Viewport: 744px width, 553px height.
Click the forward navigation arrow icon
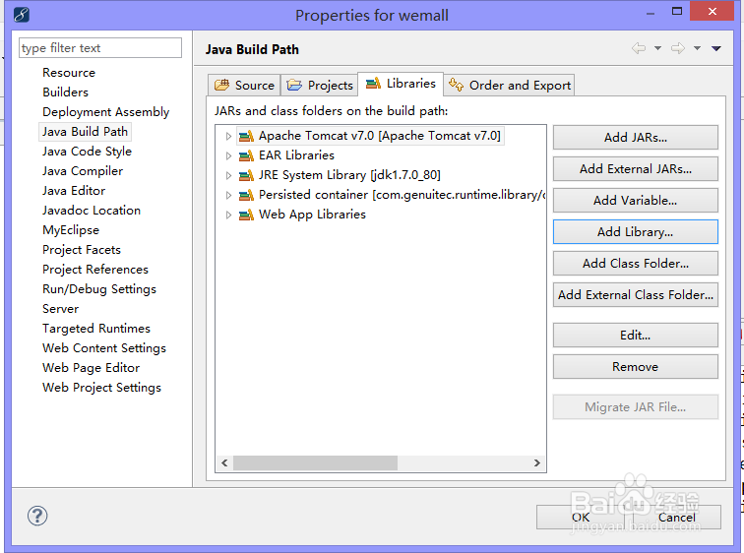pyautogui.click(x=678, y=48)
